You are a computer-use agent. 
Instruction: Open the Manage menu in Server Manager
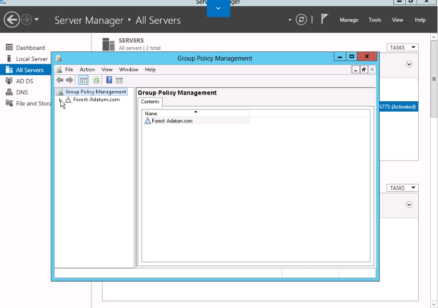pyautogui.click(x=349, y=20)
